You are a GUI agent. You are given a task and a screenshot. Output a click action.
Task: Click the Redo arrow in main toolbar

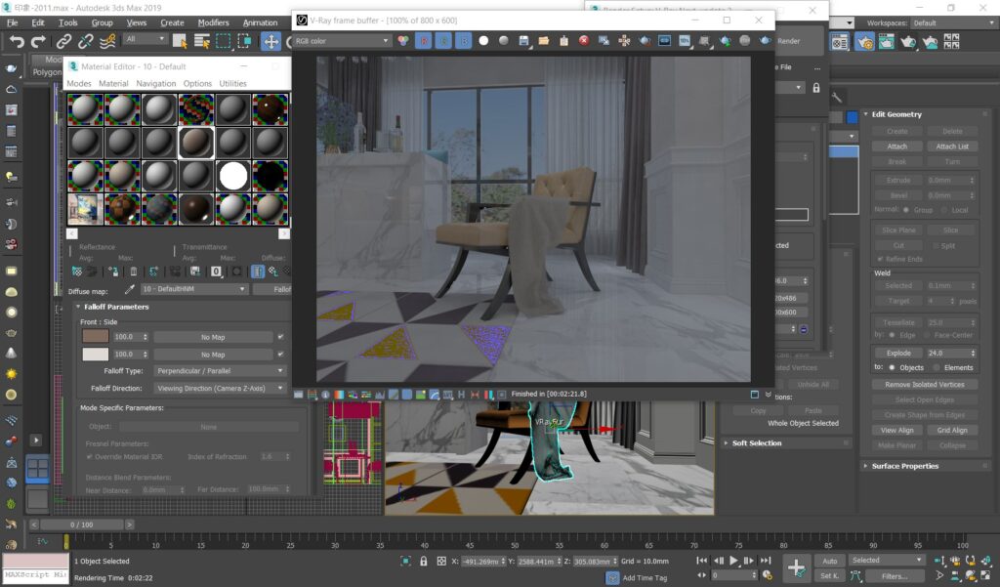coord(38,41)
